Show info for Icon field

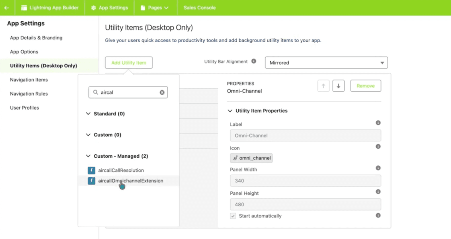[378, 147]
